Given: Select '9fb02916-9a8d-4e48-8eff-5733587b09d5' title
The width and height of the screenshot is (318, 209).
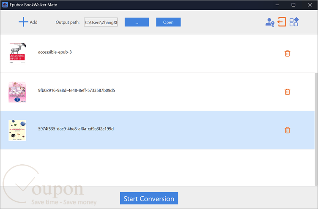Looking at the screenshot, I should pyautogui.click(x=77, y=90).
